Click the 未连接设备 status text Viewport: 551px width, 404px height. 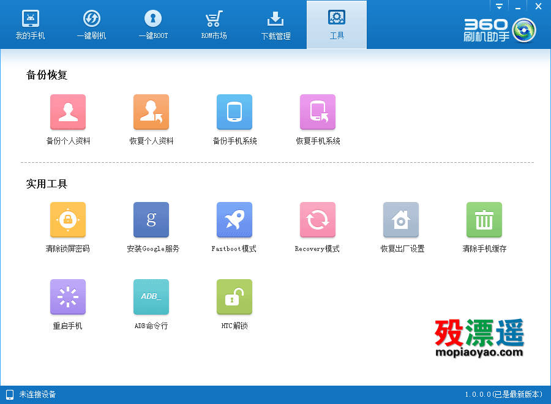pos(37,395)
